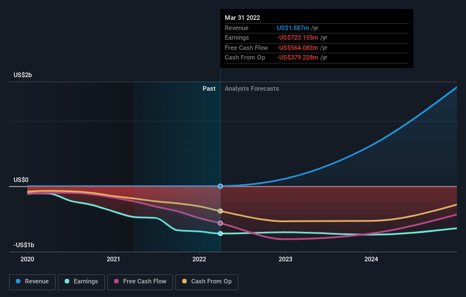Click the US$0 y-axis label
Image resolution: width=466 pixels, height=297 pixels.
point(21,180)
